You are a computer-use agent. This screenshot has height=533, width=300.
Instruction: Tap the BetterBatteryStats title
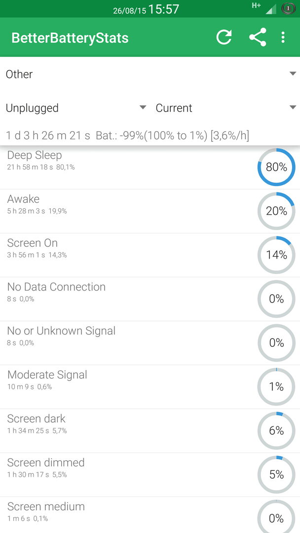pyautogui.click(x=70, y=38)
